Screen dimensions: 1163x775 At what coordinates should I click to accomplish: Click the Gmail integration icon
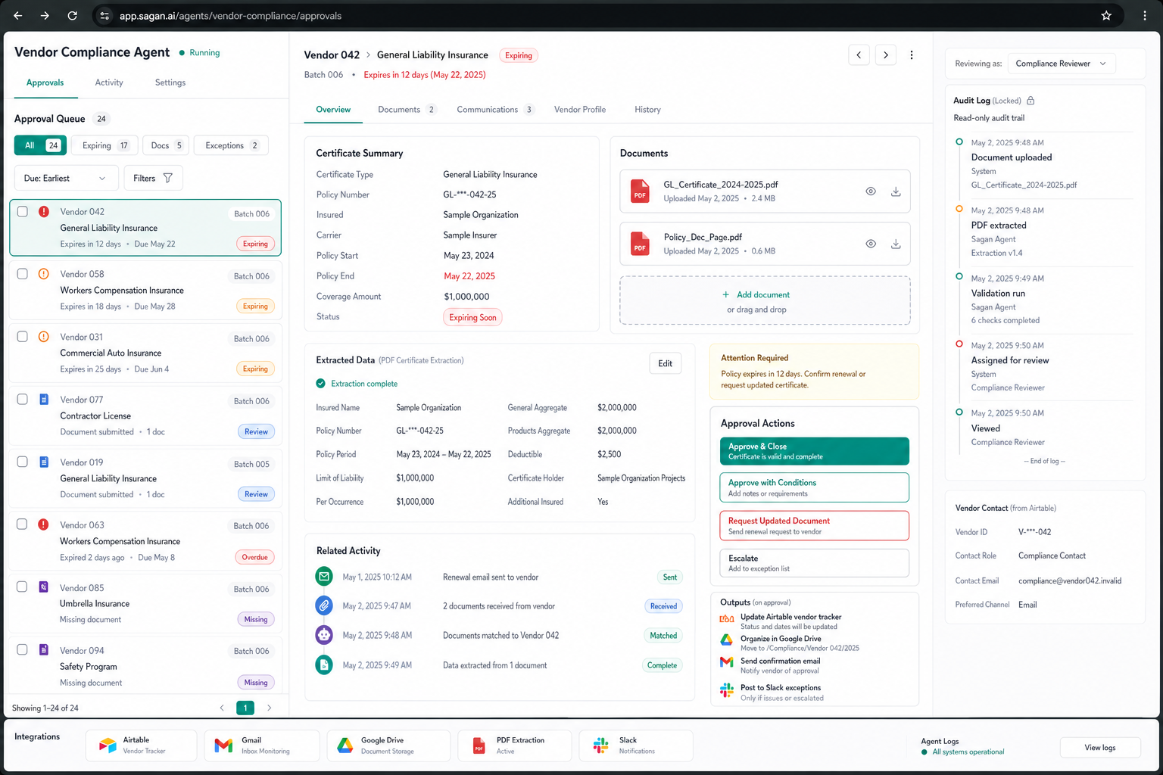click(x=223, y=745)
